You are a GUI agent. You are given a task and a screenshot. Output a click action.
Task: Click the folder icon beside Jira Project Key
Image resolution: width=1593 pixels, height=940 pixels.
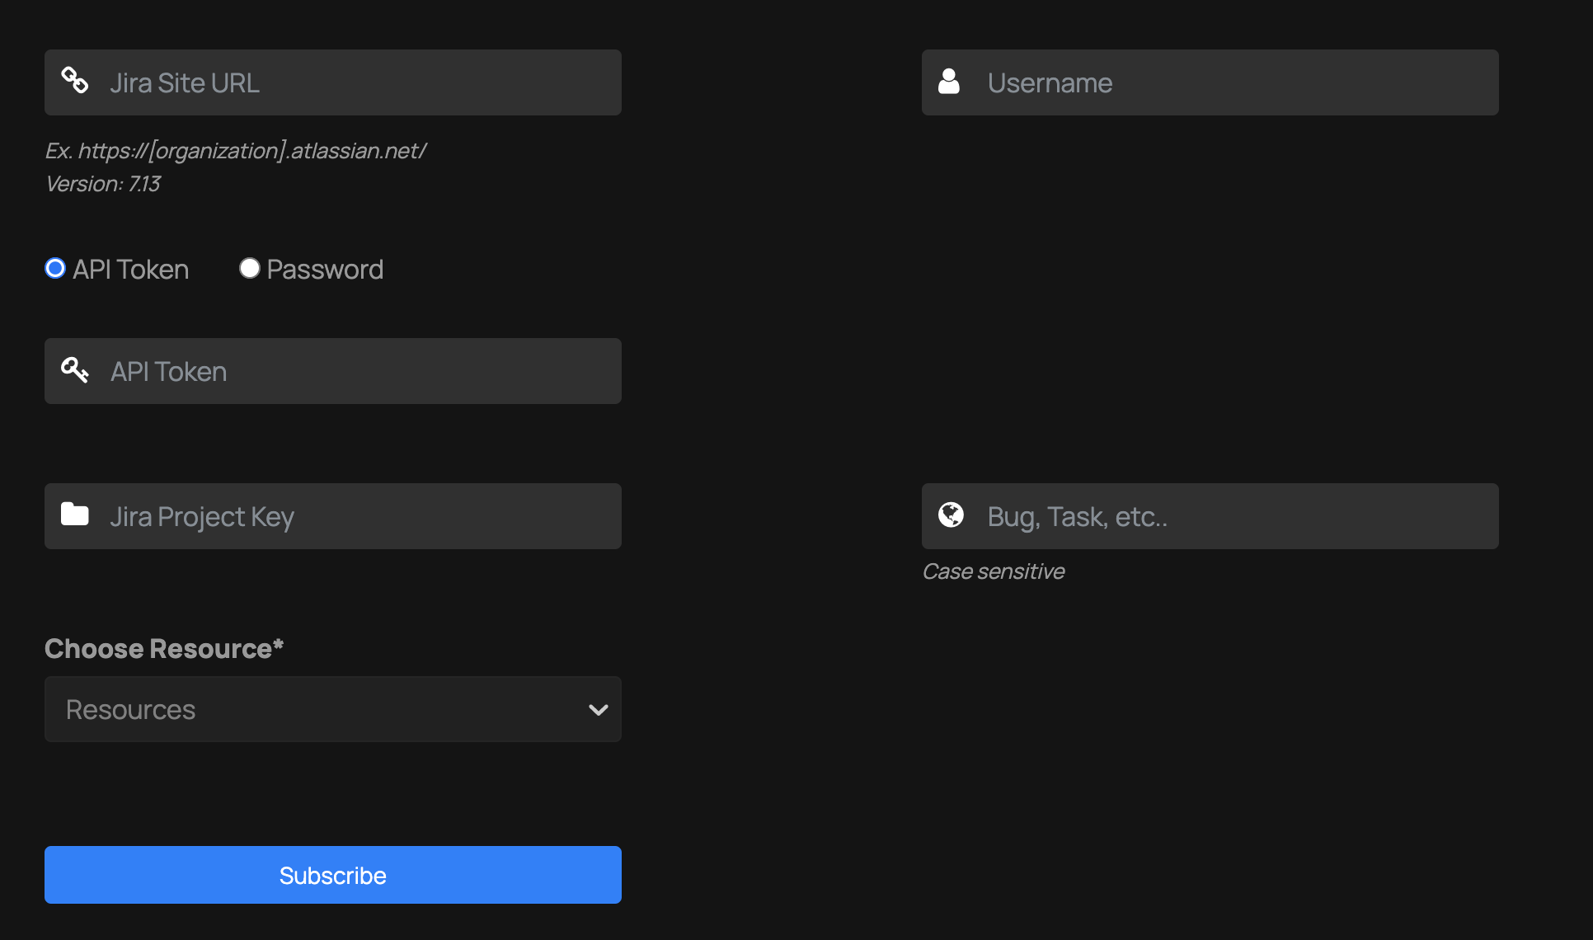75,515
